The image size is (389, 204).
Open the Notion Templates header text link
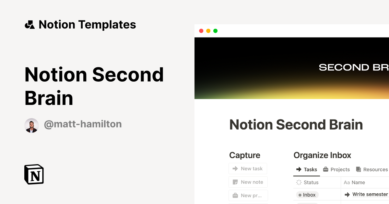[x=87, y=25]
